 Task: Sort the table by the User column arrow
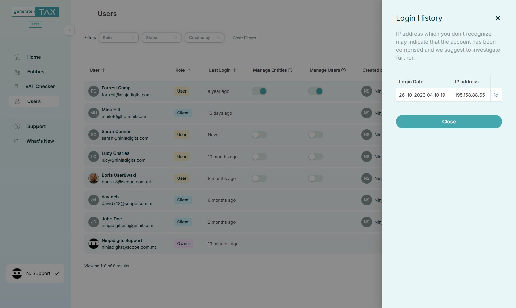(104, 70)
